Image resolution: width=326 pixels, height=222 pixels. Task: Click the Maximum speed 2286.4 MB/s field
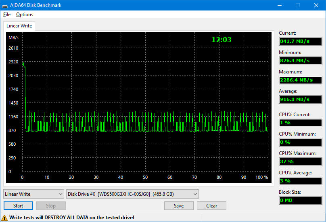coord(301,80)
